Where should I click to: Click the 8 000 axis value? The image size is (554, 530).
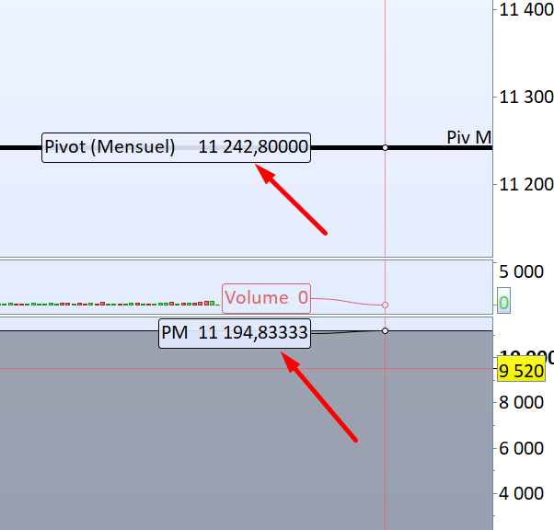521,402
